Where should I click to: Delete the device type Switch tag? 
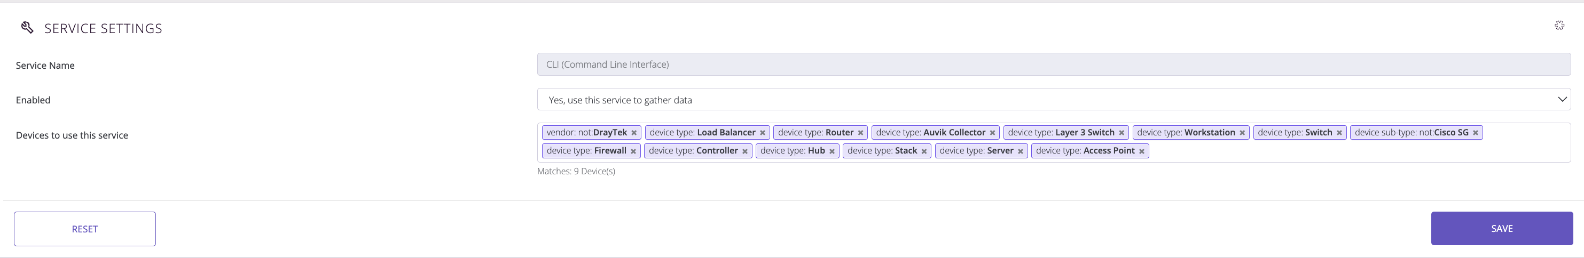1339,133
